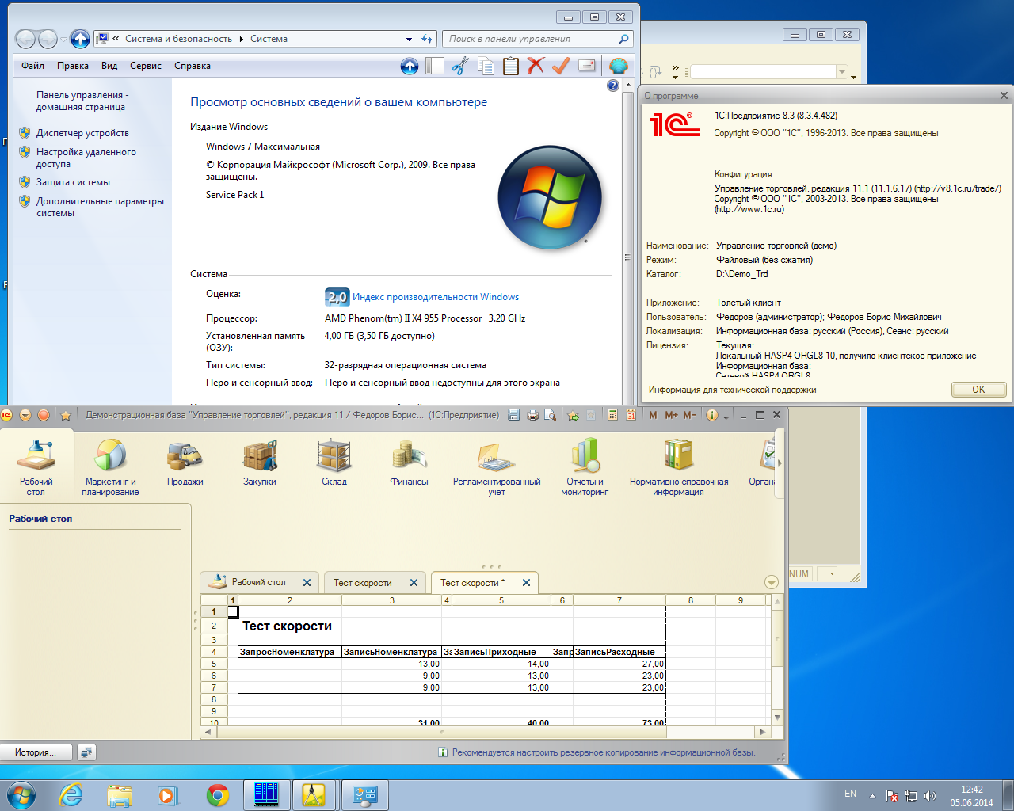Image resolution: width=1014 pixels, height=811 pixels.
Task: Click the print preview icon in 1C title bar
Action: point(551,415)
